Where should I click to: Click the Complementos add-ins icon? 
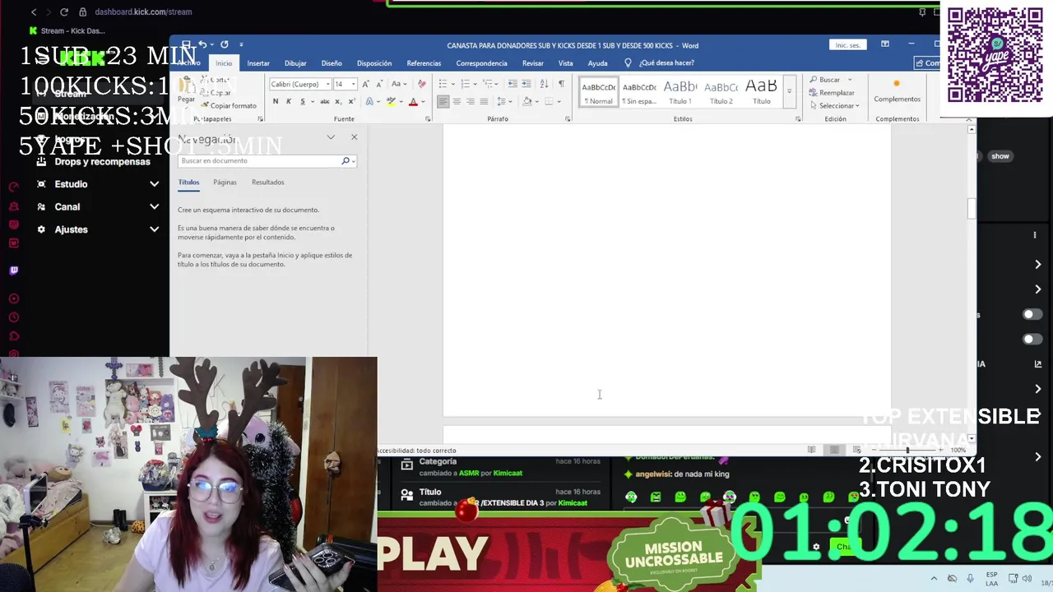(x=897, y=89)
